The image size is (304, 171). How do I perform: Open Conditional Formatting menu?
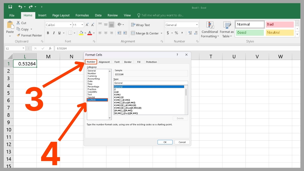click(x=210, y=30)
